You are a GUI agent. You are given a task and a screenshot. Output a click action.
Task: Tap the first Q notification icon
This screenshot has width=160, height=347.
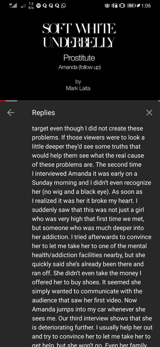pos(45,5)
